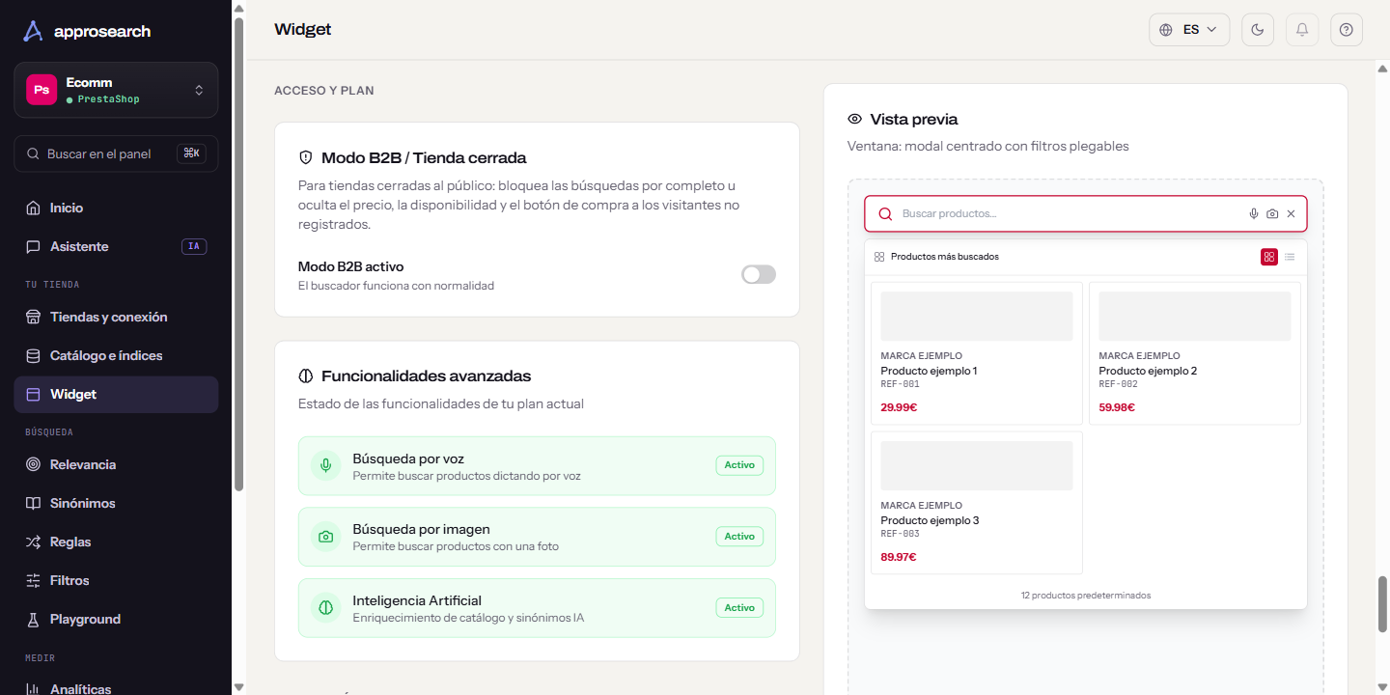
Task: Click the price 29.99€
Action: click(899, 407)
